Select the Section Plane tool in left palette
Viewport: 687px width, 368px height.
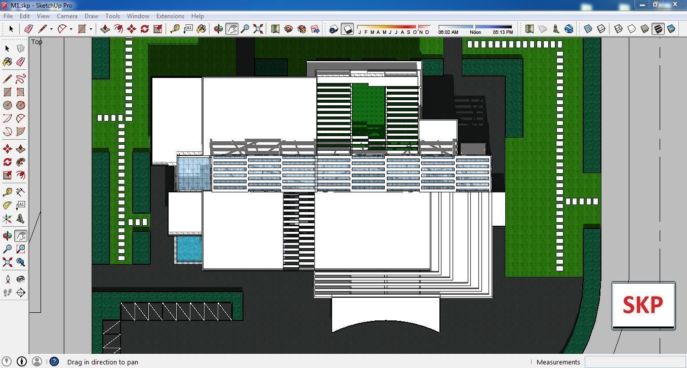pyautogui.click(x=20, y=293)
